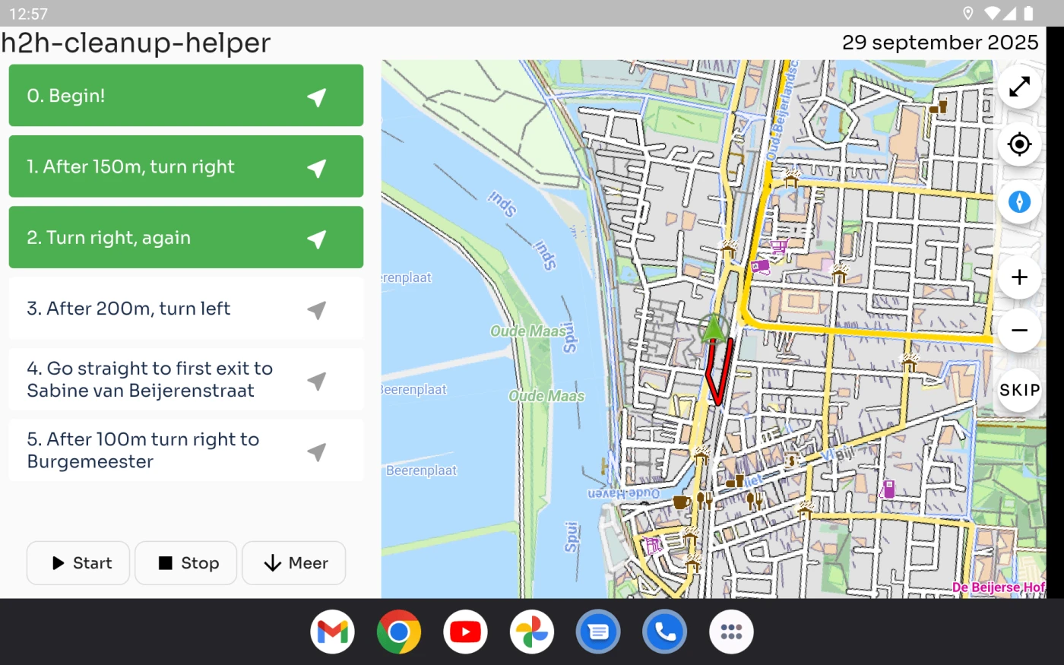The image size is (1064, 665).
Task: Tap arrow icon on 'After 200m, turn left'
Action: [x=317, y=309]
